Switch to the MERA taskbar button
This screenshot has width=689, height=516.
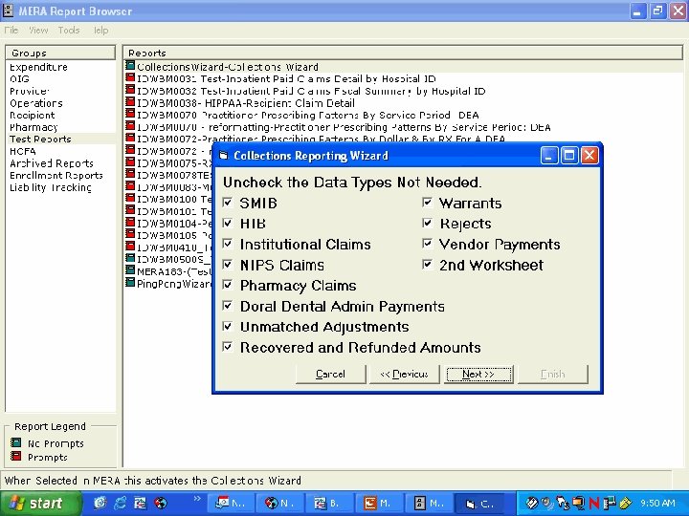pyautogui.click(x=429, y=504)
